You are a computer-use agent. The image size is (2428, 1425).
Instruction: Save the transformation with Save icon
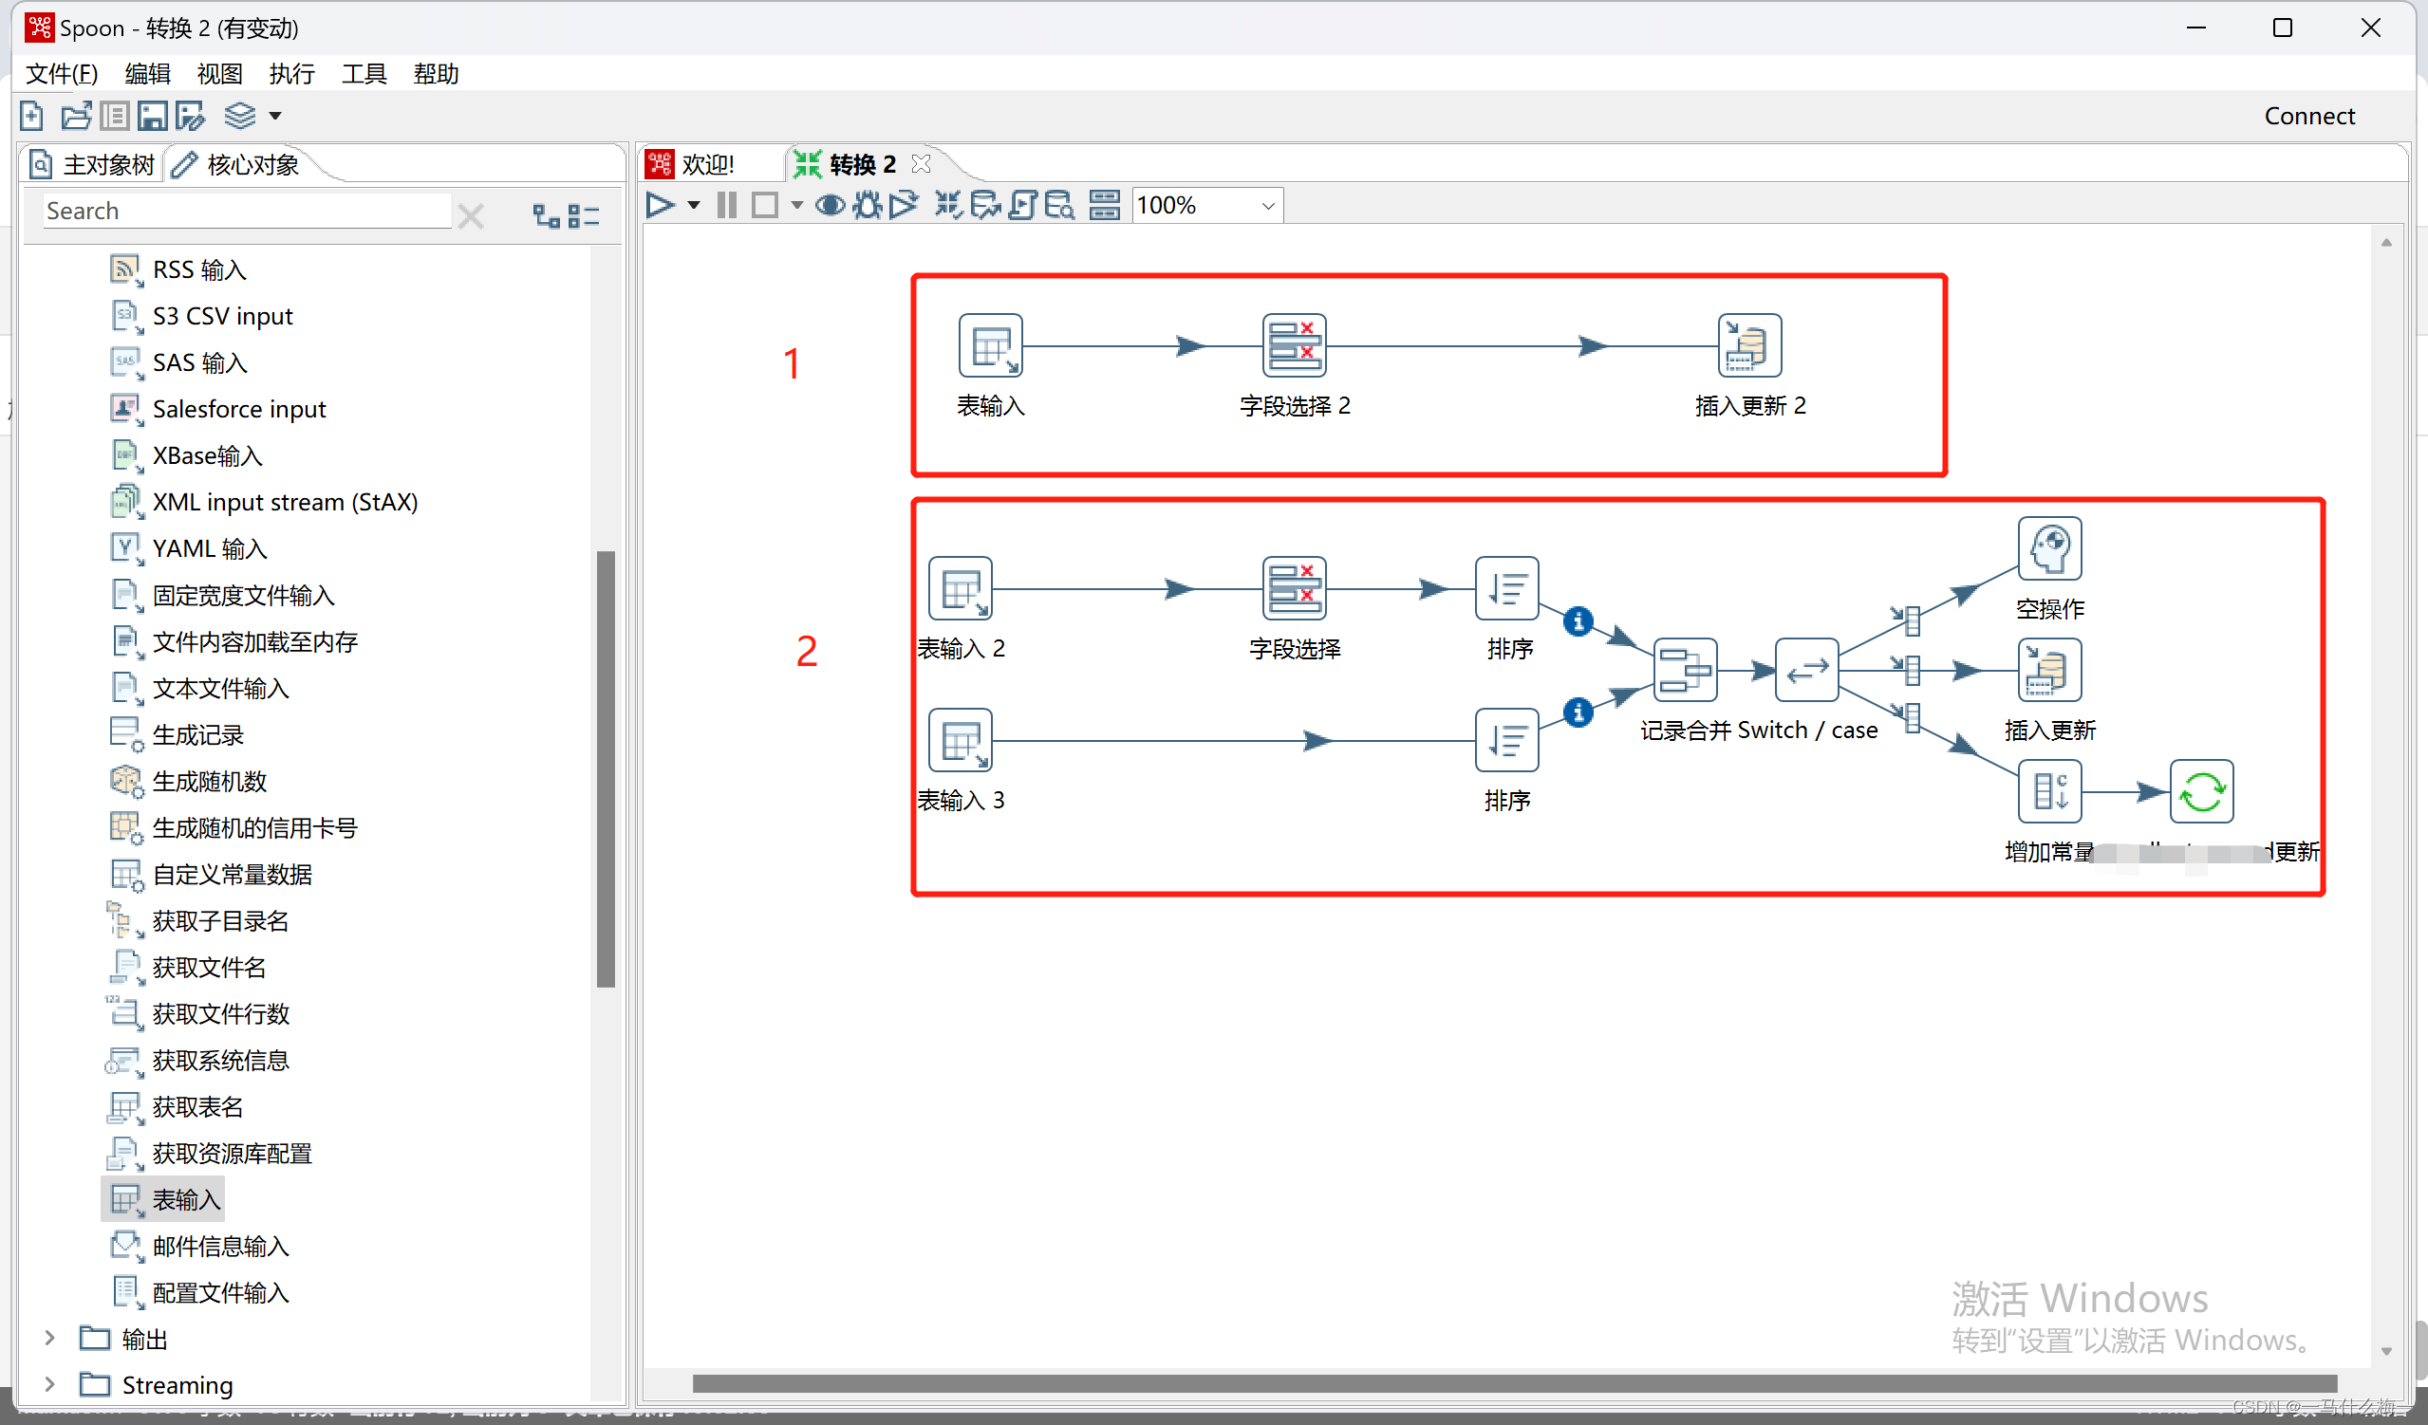tap(152, 117)
